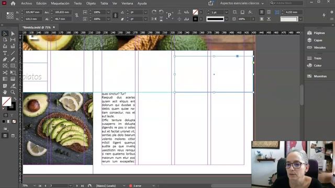The image size is (335, 188).
Task: Select the Scissors tool
Action: [x=5, y=73]
